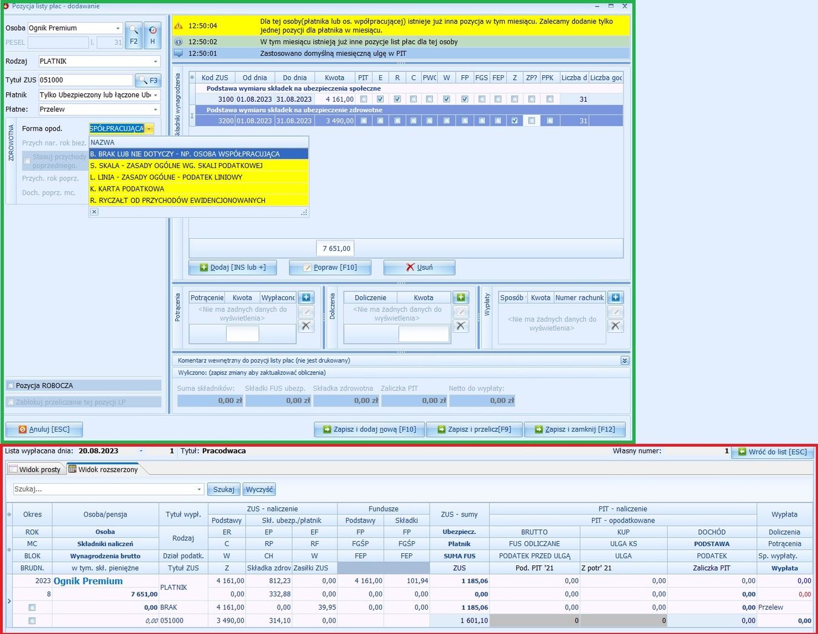This screenshot has width=818, height=634.
Task: Click the asterisk selector in payroll list header
Action: (x=9, y=515)
